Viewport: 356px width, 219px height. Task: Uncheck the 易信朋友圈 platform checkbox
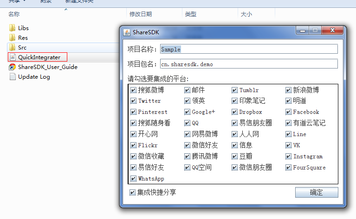[234, 123]
